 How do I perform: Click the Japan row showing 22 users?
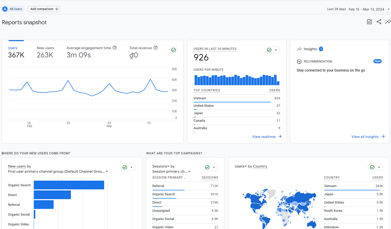237,113
